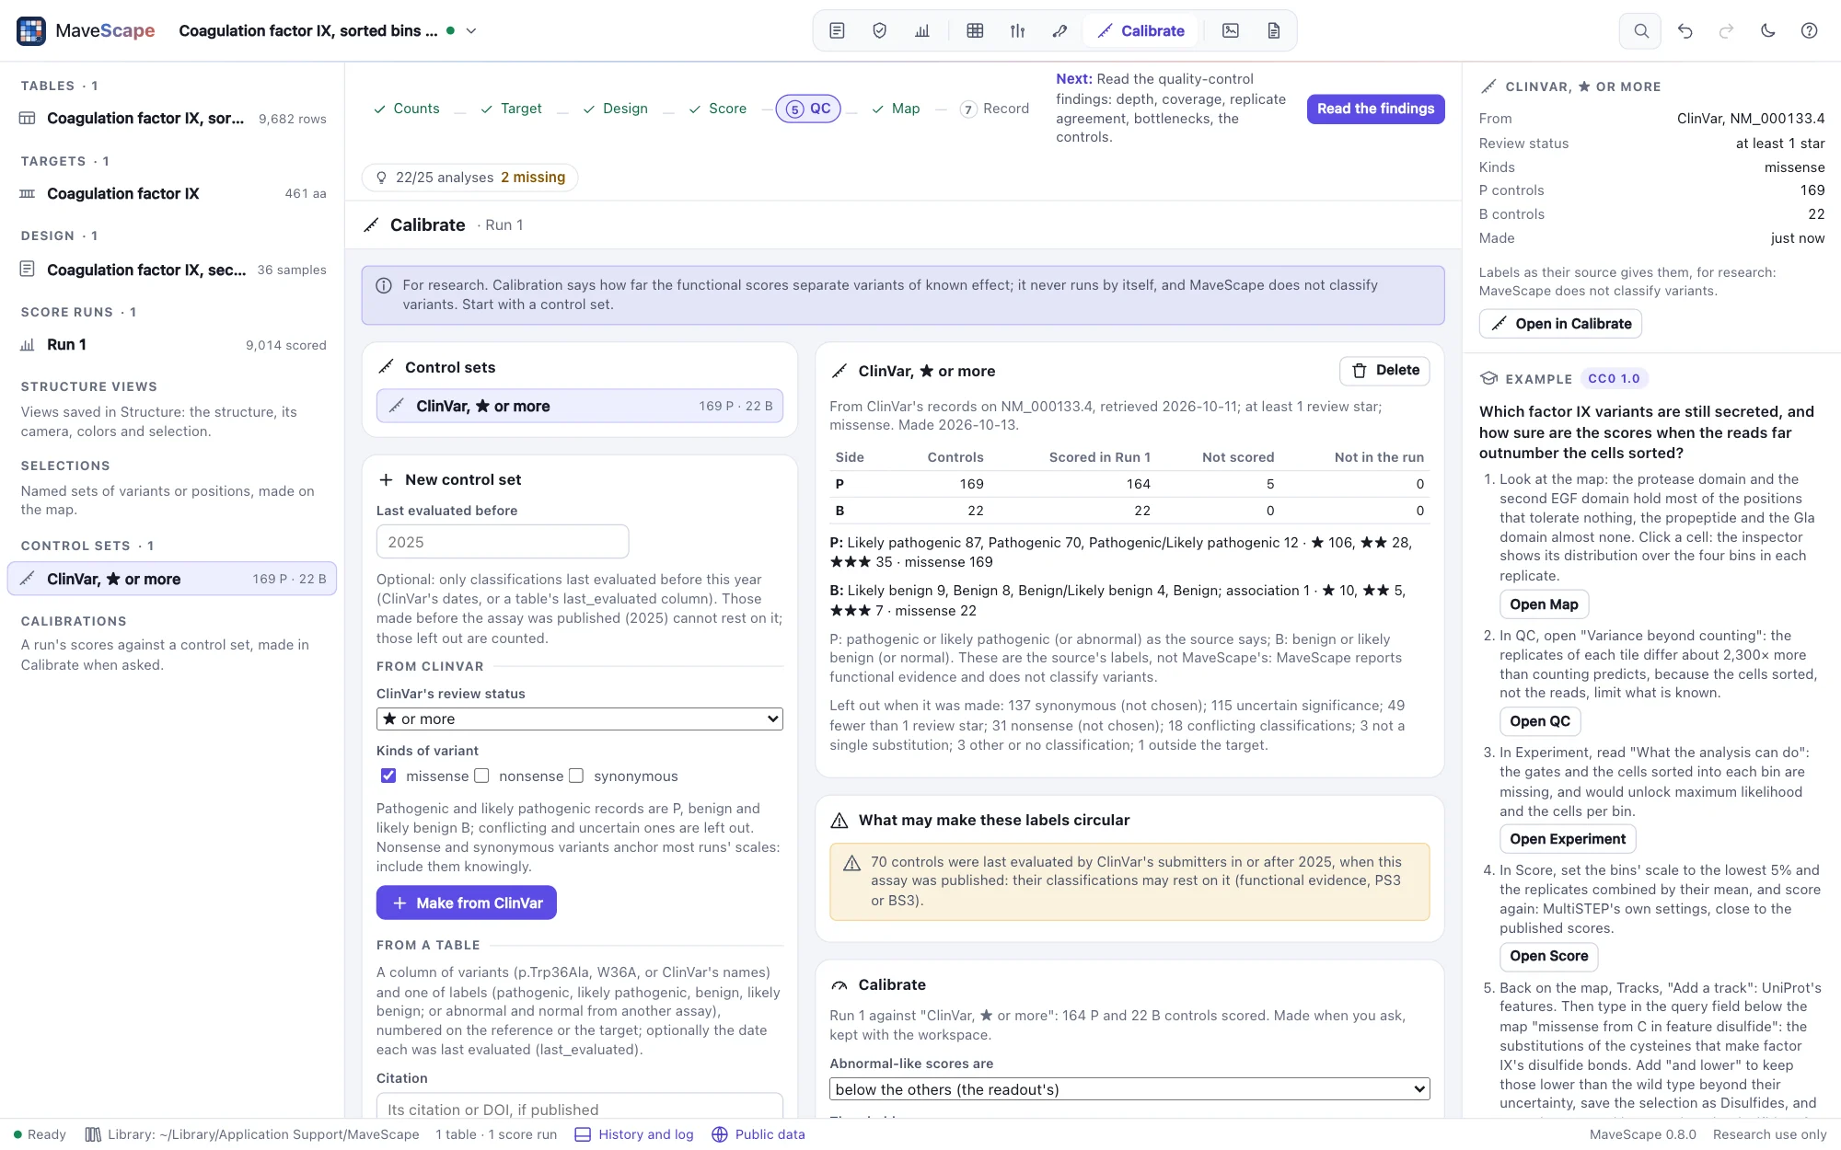Click the search magnifier icon
Viewport: 1841px width, 1150px height.
click(1640, 30)
